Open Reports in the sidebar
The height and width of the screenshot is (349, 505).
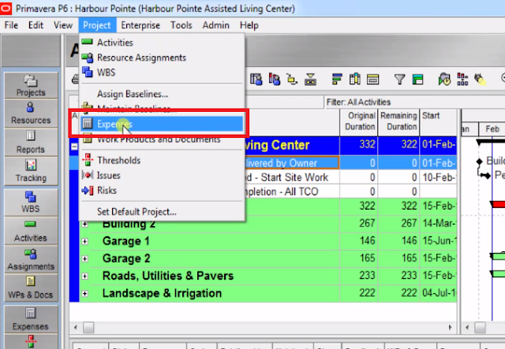(31, 142)
